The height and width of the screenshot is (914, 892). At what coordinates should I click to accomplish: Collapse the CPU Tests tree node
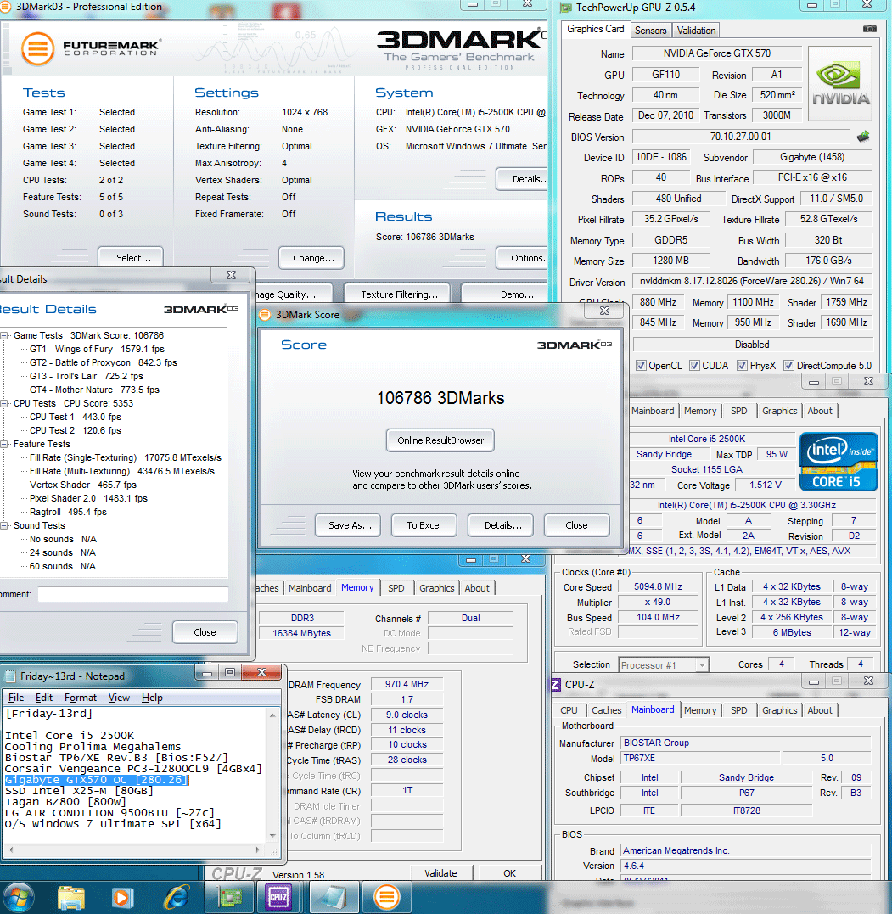tap(4, 403)
